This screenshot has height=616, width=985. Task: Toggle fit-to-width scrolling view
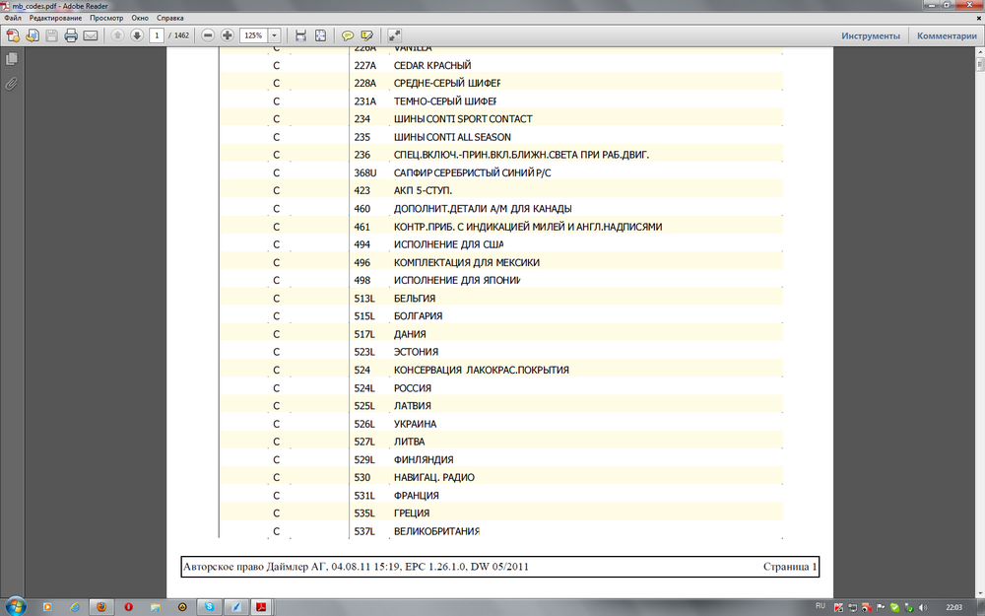(301, 35)
